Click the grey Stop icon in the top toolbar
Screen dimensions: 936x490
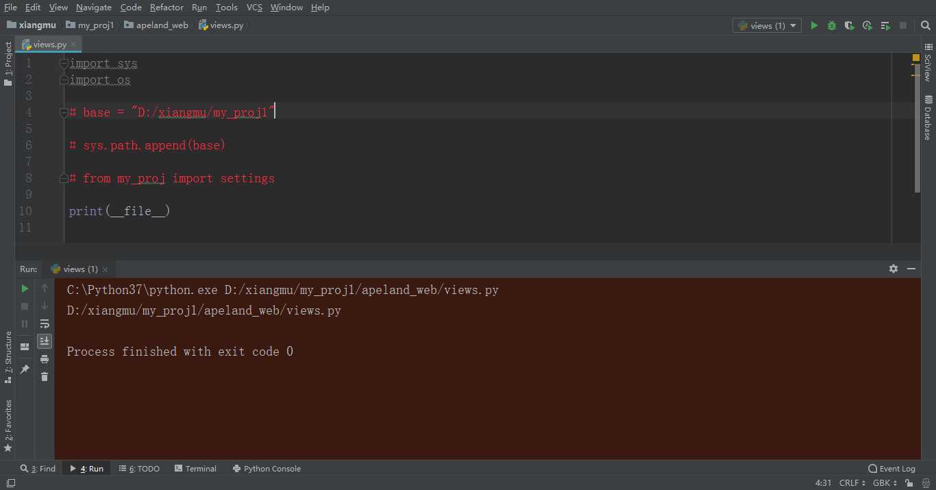point(903,25)
